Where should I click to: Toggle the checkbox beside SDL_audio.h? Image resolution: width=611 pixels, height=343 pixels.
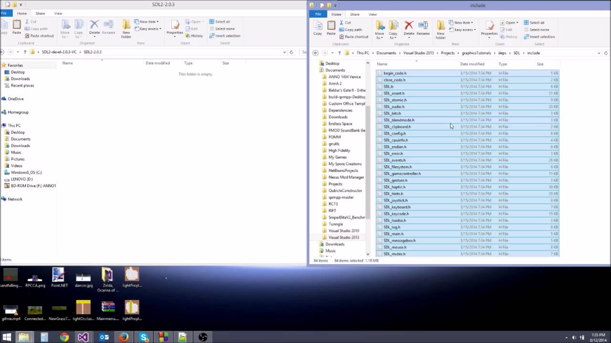coord(380,107)
